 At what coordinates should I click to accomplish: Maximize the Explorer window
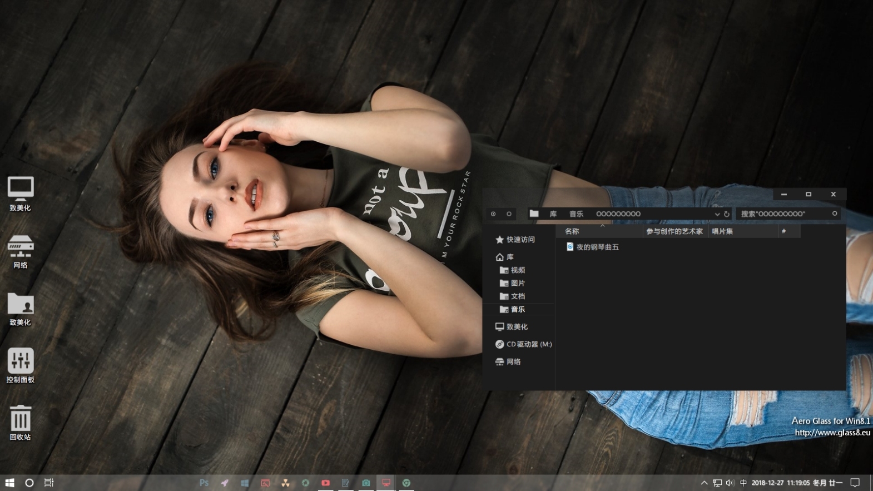(x=808, y=194)
